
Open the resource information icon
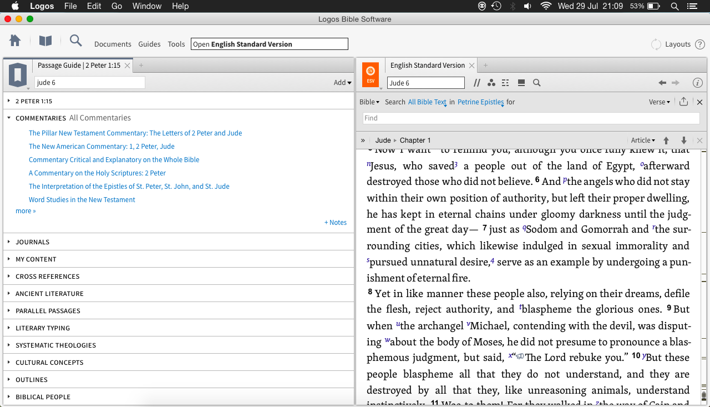tap(698, 83)
